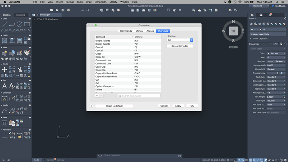Open the Apple menu
This screenshot has width=288, height=162.
[x=5, y=2]
